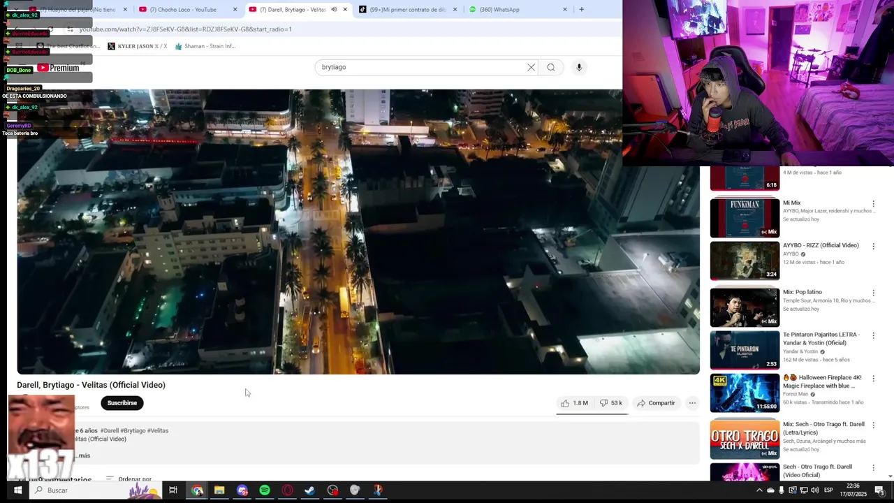Open the Te Pintaron Pajaritos thumbnail

click(745, 350)
